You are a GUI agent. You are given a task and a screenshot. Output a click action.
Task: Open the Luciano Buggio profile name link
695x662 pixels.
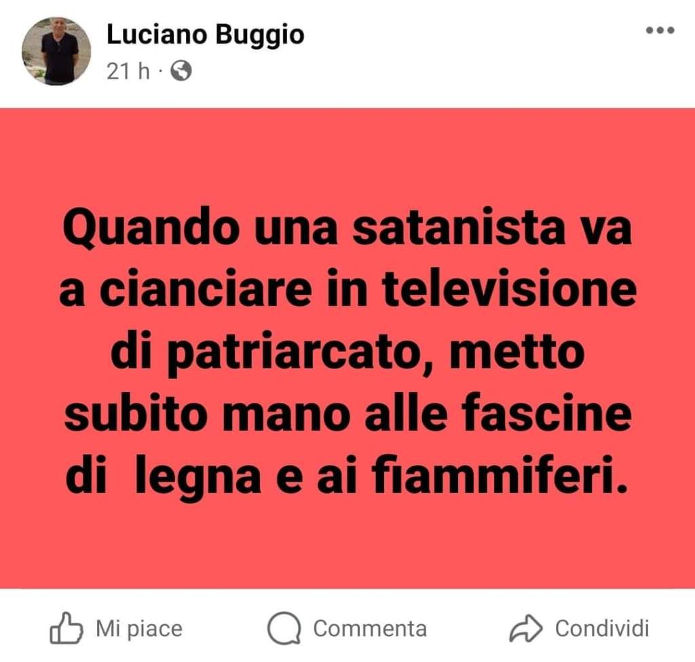[205, 34]
